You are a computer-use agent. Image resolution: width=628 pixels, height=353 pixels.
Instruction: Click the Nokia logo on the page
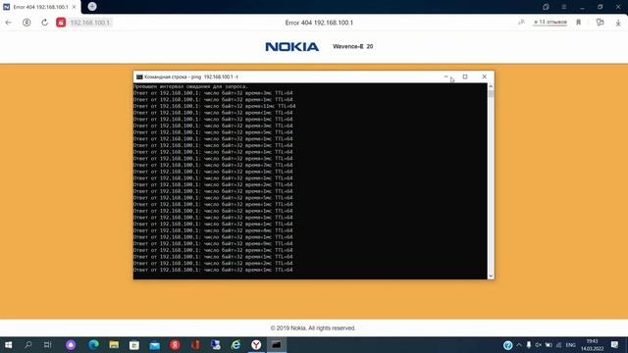[x=292, y=47]
